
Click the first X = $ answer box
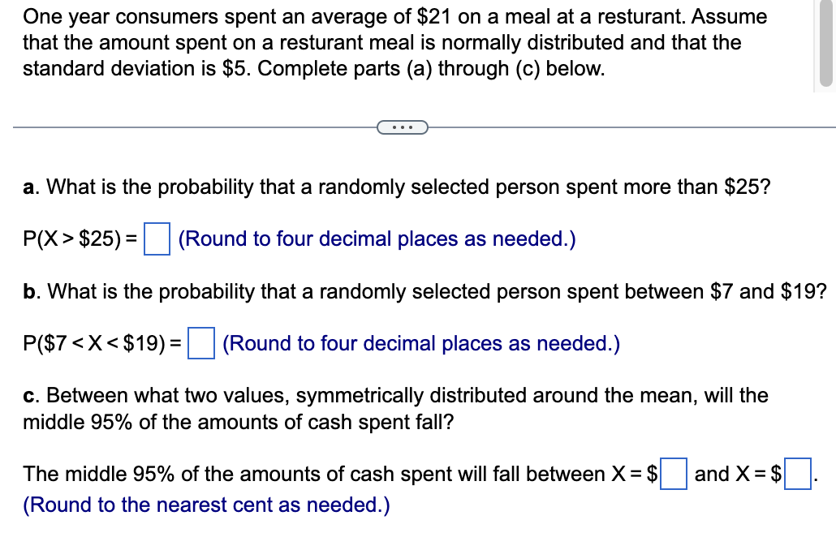[x=674, y=475]
